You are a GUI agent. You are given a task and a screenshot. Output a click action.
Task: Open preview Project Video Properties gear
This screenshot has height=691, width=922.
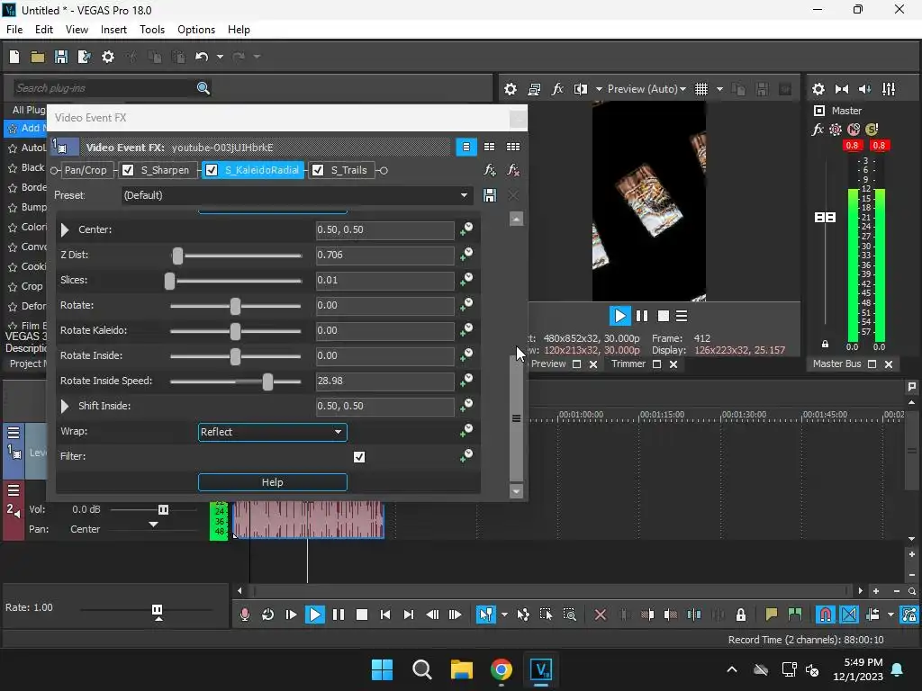click(511, 89)
